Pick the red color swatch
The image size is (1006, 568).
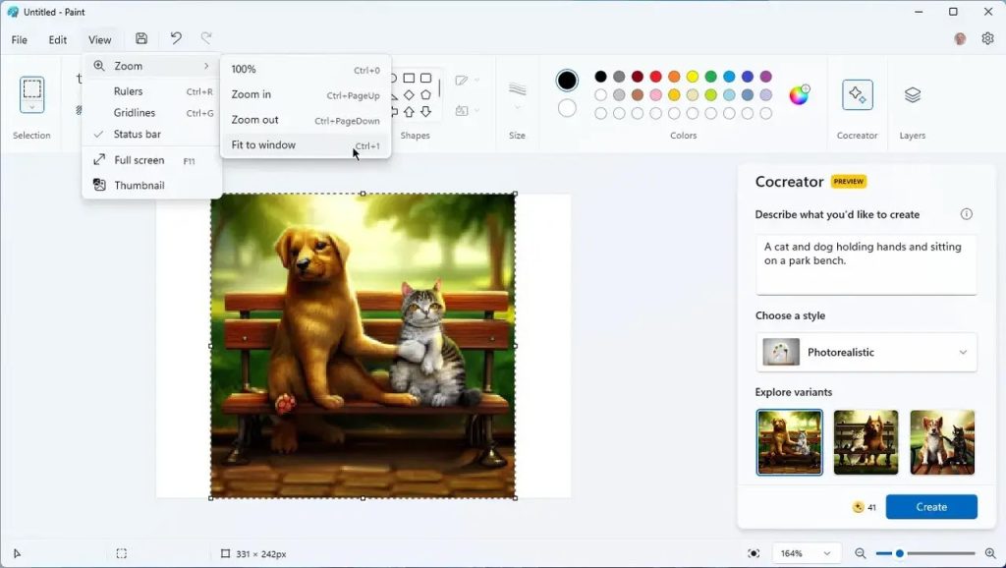pyautogui.click(x=655, y=77)
